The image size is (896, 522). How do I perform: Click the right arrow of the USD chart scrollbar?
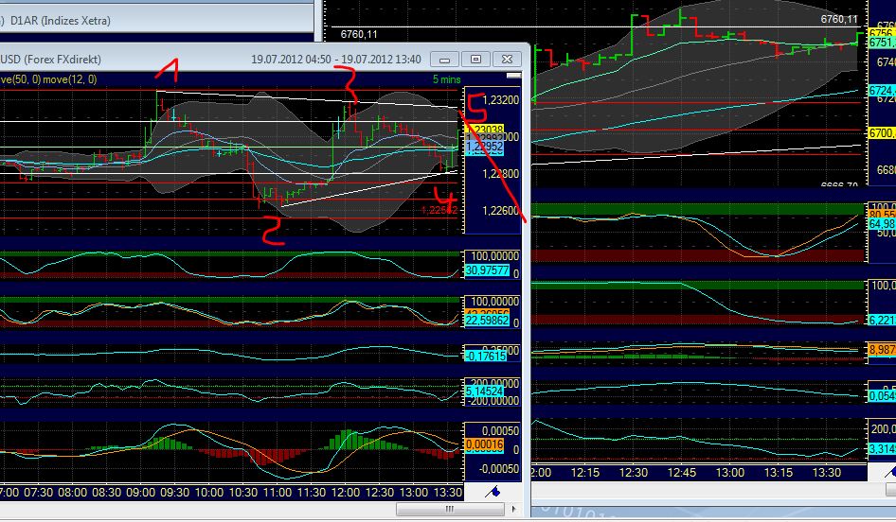[x=513, y=509]
